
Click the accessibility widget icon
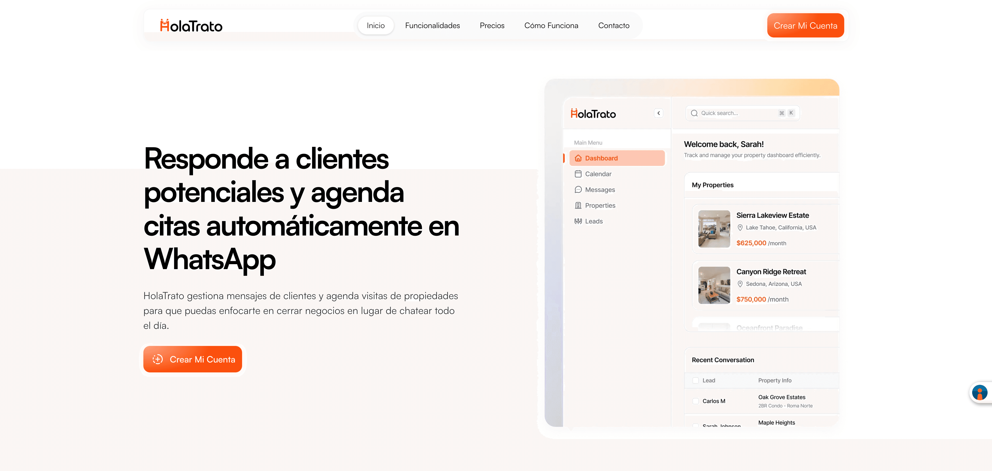[979, 393]
